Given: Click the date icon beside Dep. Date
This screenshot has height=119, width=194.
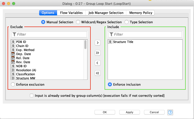Looking at the screenshot, I should click(x=13, y=54).
